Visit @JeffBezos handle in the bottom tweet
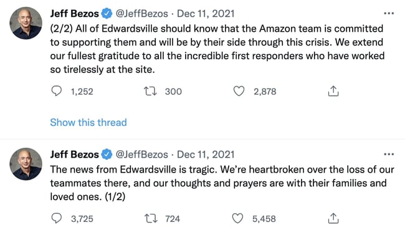Viewport: 405px width, 243px height. pyautogui.click(x=142, y=155)
